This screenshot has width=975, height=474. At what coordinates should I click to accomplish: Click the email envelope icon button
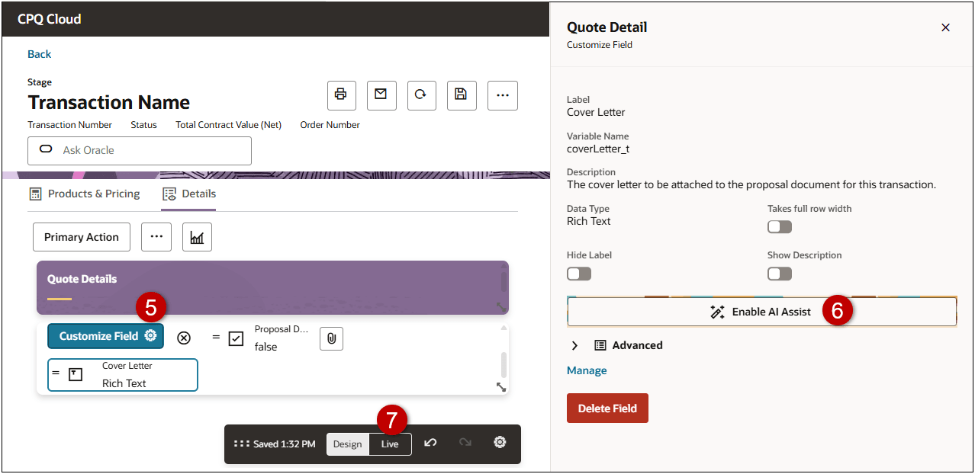click(x=381, y=95)
